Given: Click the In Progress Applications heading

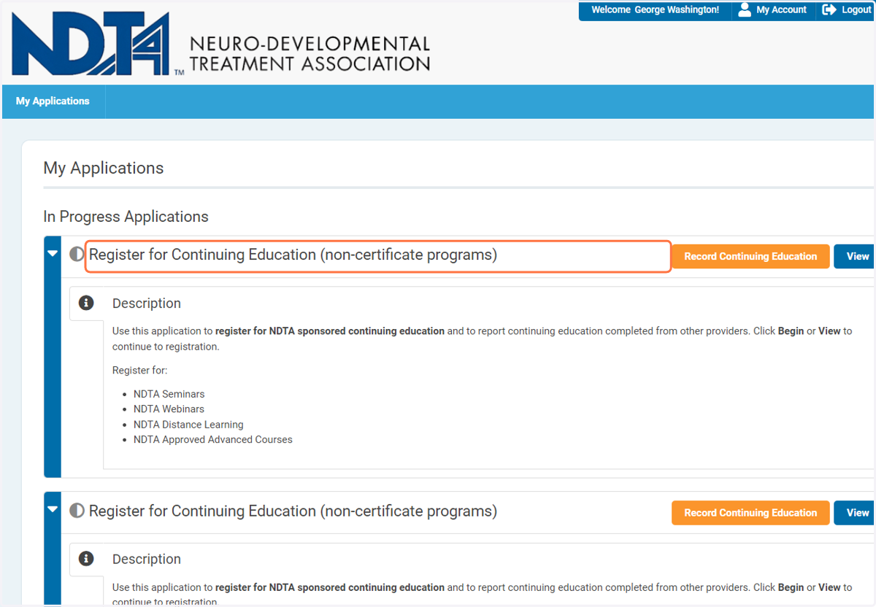Looking at the screenshot, I should 126,217.
